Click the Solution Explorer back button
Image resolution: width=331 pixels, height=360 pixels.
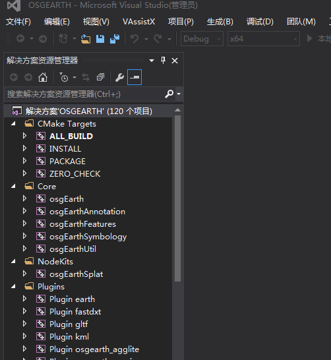(14, 77)
